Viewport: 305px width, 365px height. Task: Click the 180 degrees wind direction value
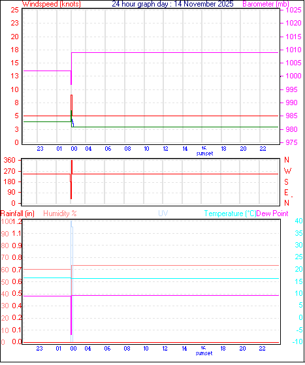9,182
